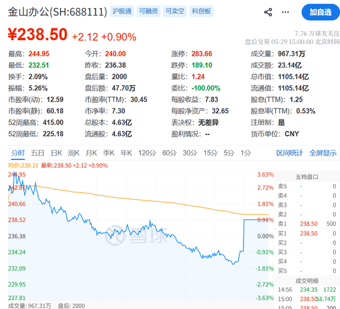340x309 pixels.
Task: Select the 60分 chart interval
Action: [169, 153]
